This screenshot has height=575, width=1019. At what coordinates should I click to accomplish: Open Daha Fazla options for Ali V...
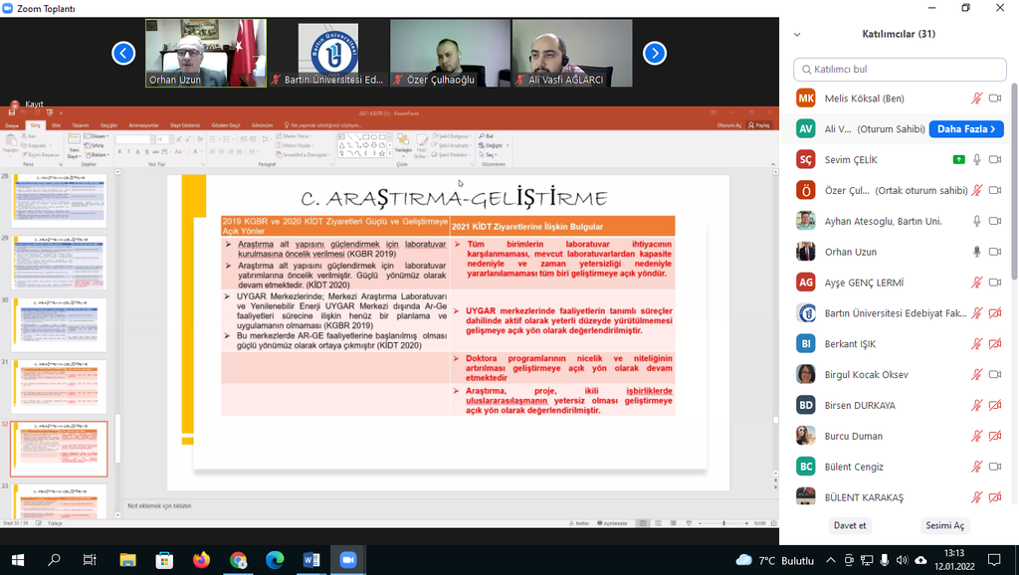tap(966, 129)
